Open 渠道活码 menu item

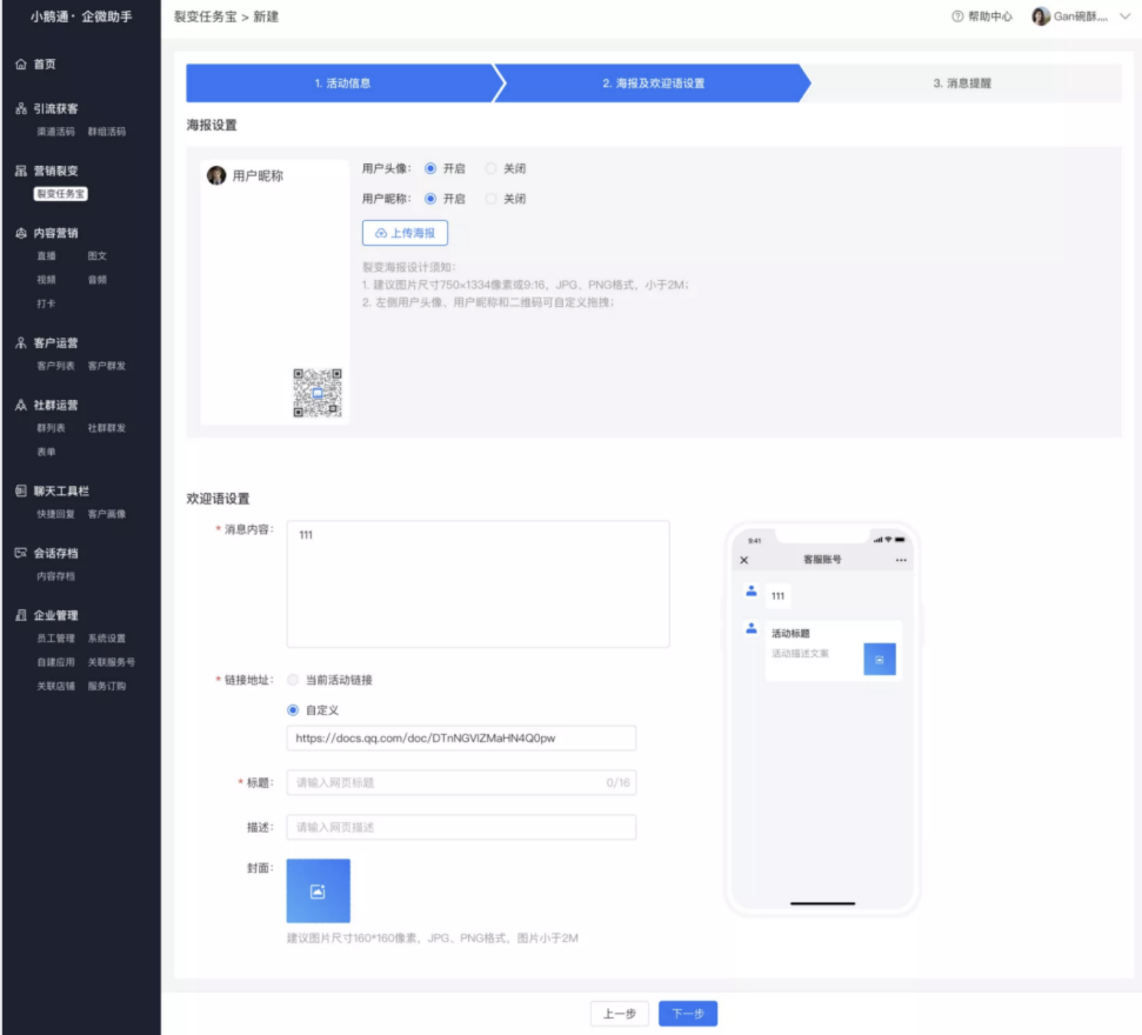point(56,132)
